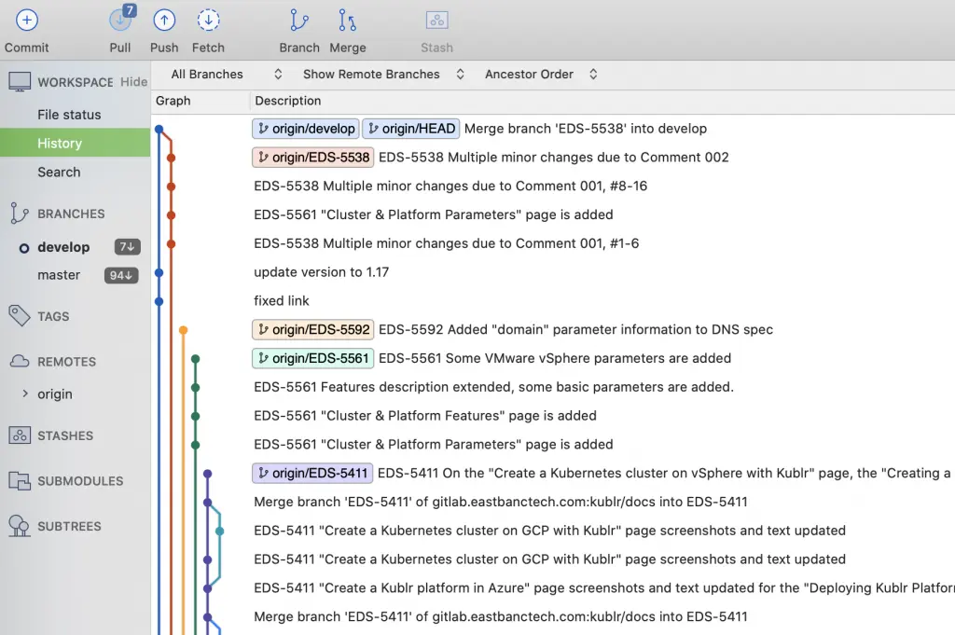Screen dimensions: 955x635
Task: Select commit "Merge branch 'EDS-5538' into develop"
Action: pos(586,129)
